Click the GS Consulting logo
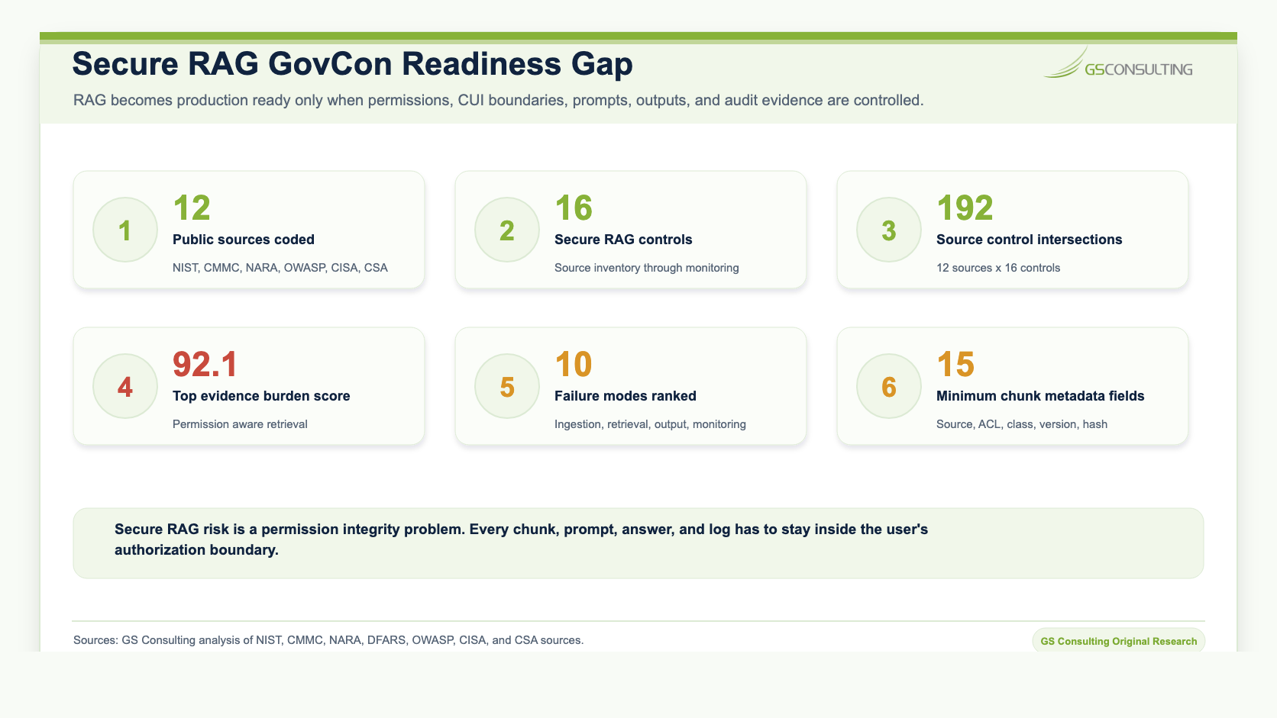The image size is (1277, 718). click(x=1118, y=63)
